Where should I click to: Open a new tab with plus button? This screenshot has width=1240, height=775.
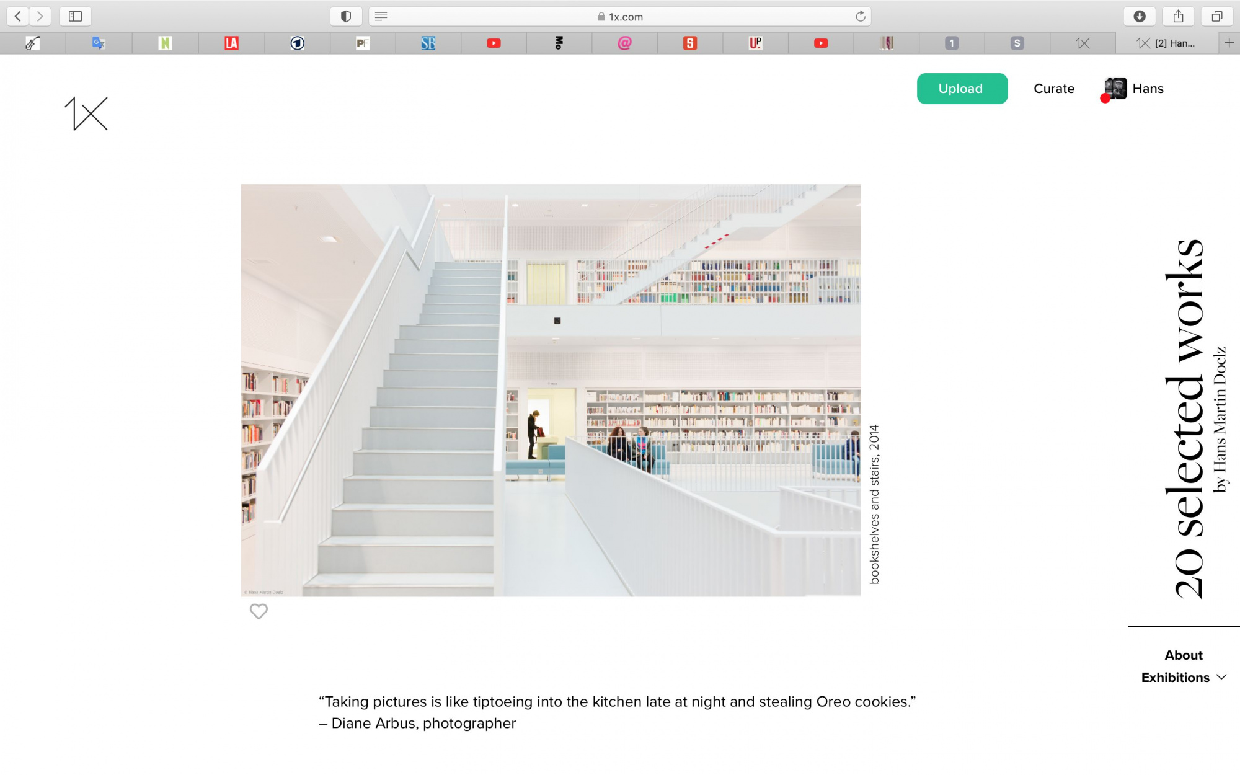tap(1229, 43)
